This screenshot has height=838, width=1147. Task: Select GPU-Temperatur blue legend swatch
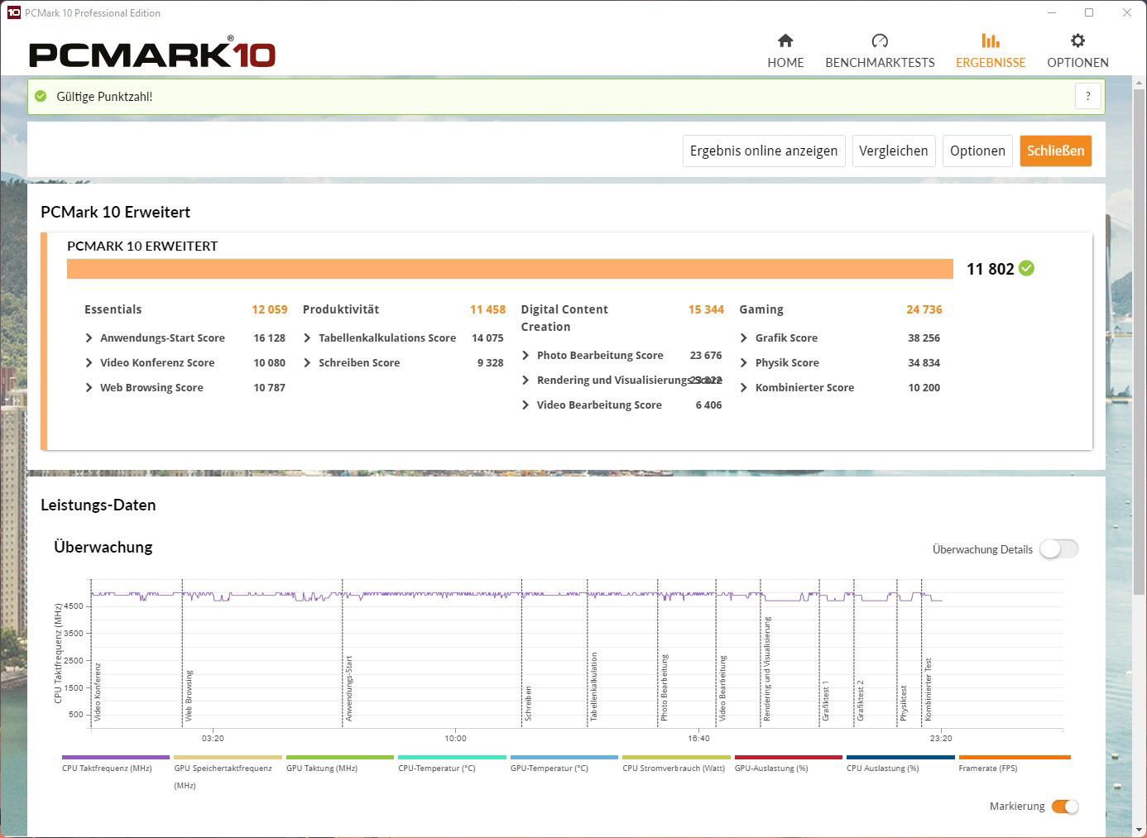coord(564,757)
